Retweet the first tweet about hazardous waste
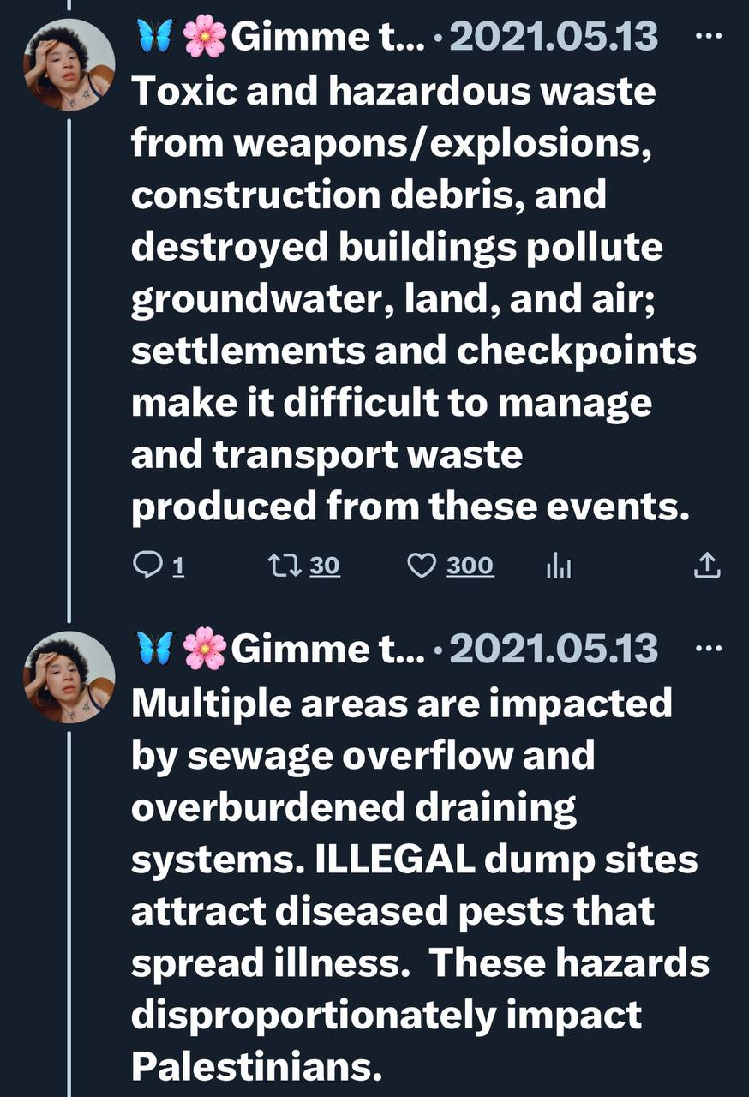 tap(280, 566)
